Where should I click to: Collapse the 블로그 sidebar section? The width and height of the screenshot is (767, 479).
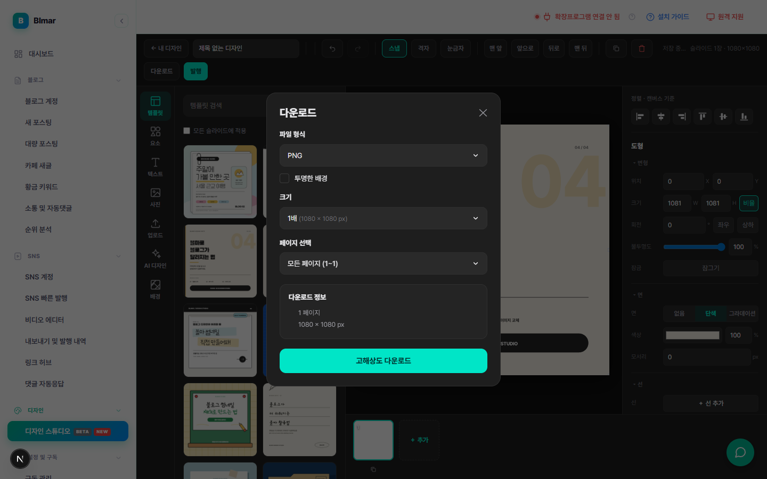pyautogui.click(x=118, y=80)
